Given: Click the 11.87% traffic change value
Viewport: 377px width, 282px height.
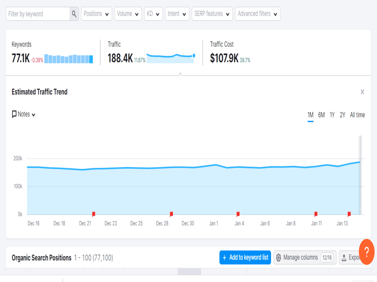Looking at the screenshot, I should point(140,60).
